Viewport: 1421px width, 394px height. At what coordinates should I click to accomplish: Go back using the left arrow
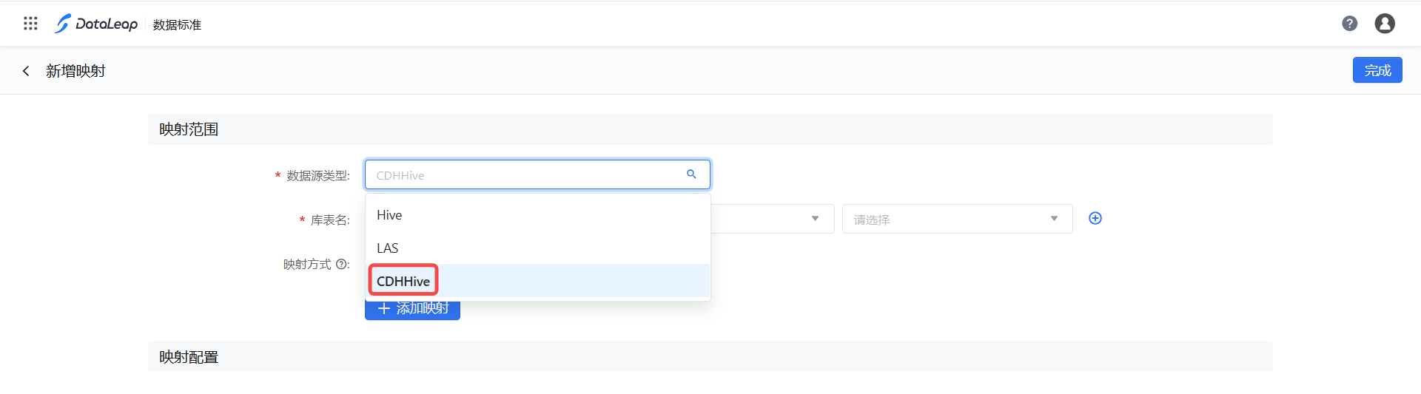pyautogui.click(x=26, y=71)
